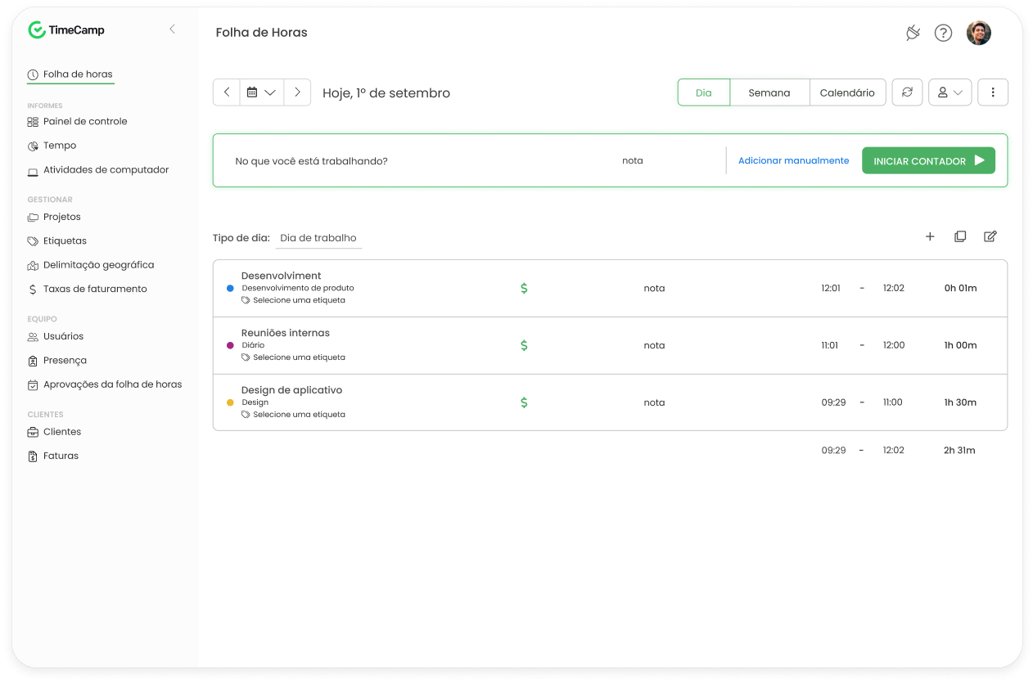Toggle billable dollar icon for Desenvolviment entry
Screen dimensions: 1033x683
(524, 288)
